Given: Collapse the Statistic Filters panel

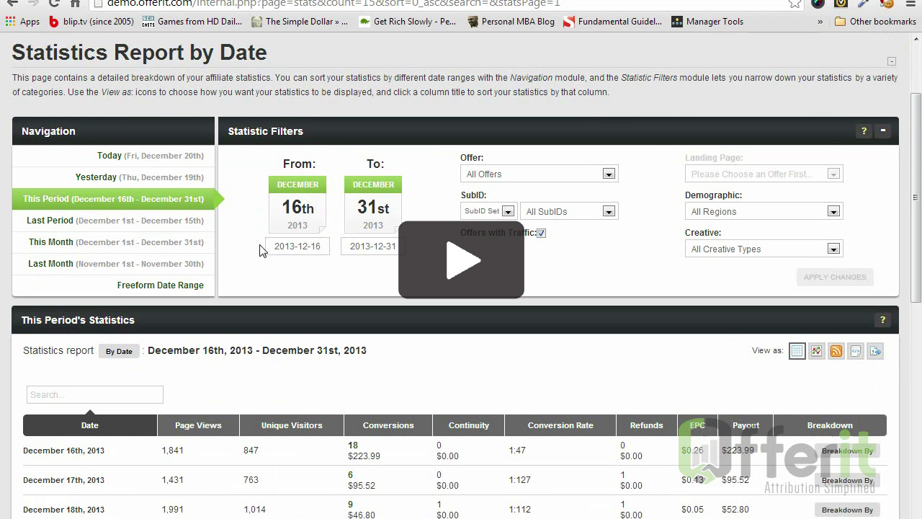Looking at the screenshot, I should 883,130.
